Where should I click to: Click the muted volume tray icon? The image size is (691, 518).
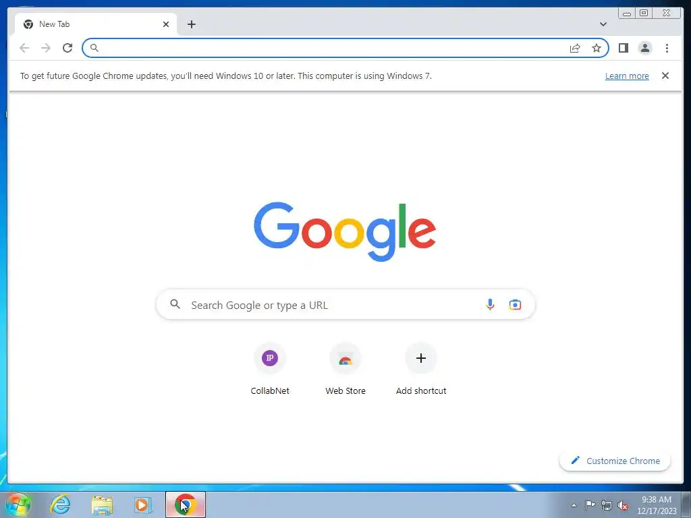[623, 506]
